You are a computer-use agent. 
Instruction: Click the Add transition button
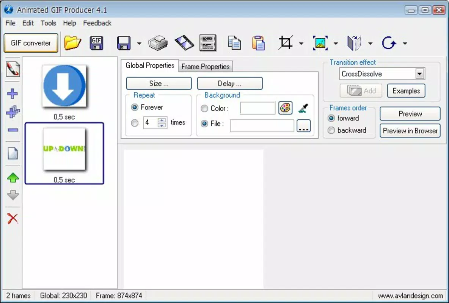coord(361,91)
